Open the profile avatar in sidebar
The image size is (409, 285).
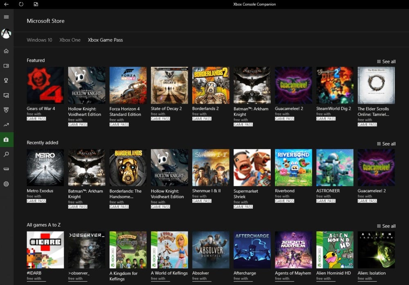pyautogui.click(x=6, y=33)
